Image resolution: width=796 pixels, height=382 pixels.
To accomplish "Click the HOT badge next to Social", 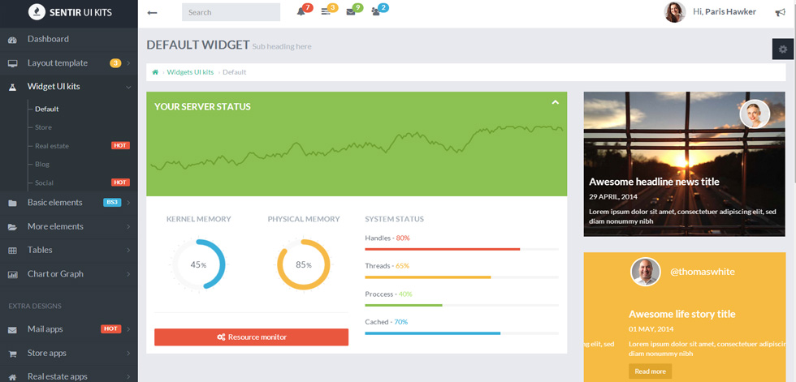I will (x=120, y=182).
